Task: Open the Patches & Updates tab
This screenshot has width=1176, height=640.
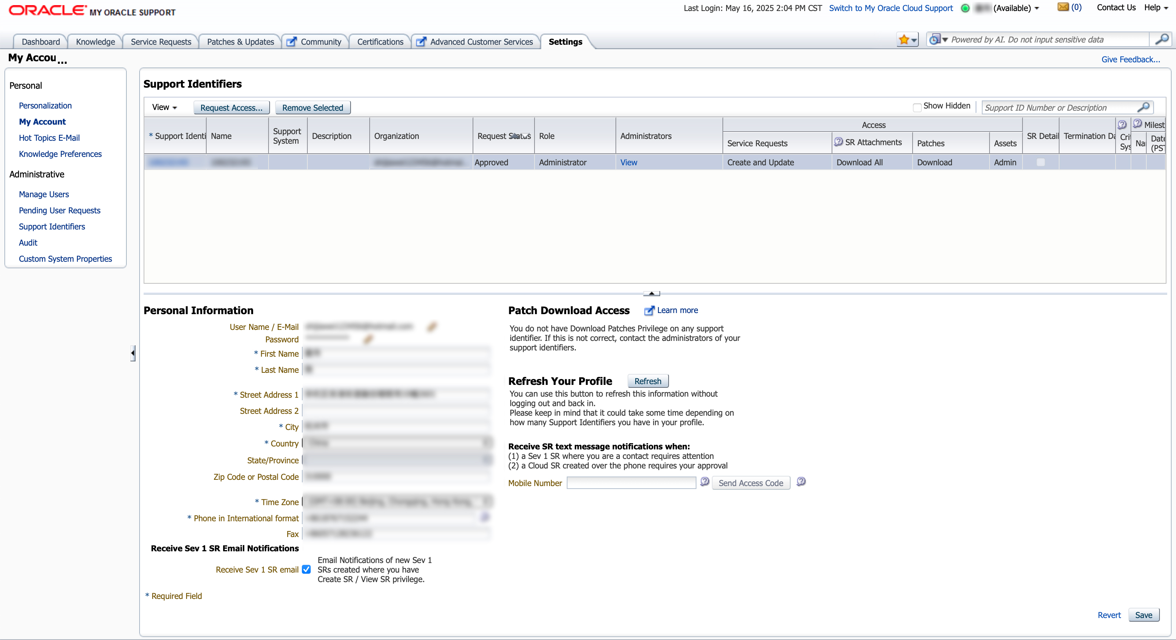Action: pos(240,41)
